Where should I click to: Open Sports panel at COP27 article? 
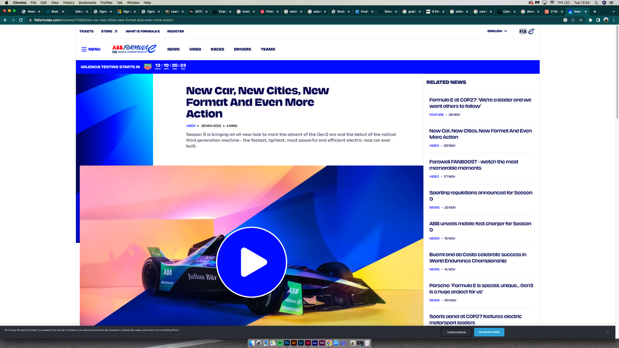click(x=476, y=319)
